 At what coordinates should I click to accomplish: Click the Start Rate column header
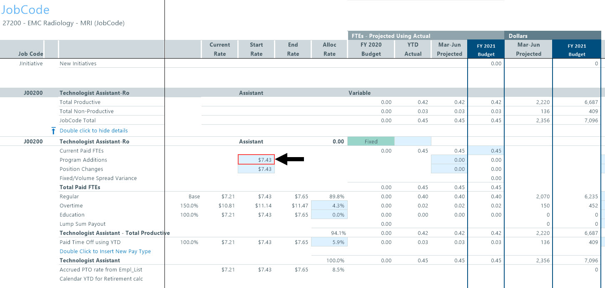[256, 49]
